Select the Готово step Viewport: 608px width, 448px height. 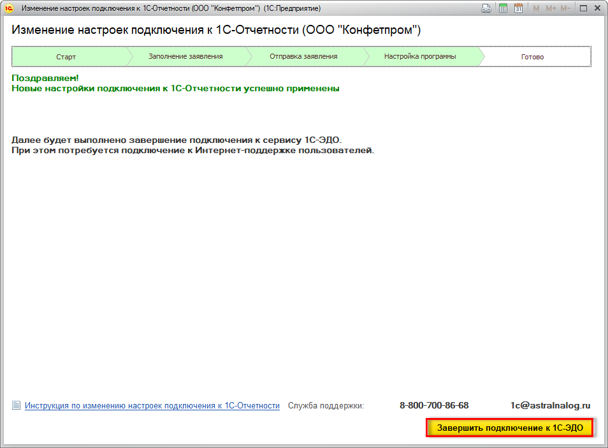coord(532,57)
